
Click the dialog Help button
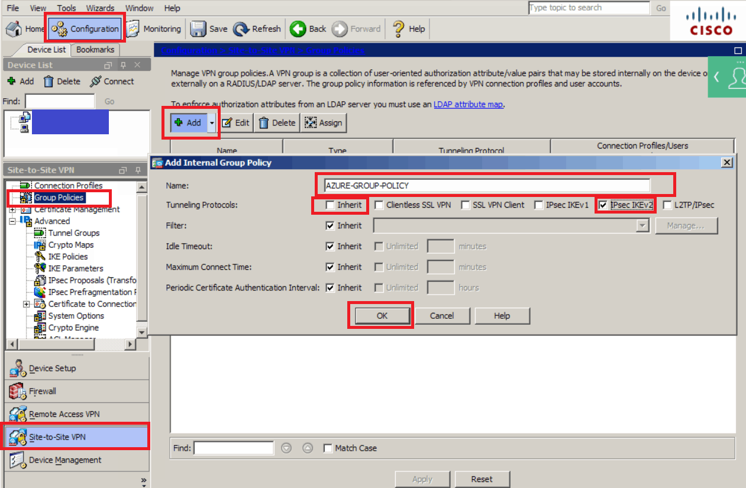[x=502, y=316]
